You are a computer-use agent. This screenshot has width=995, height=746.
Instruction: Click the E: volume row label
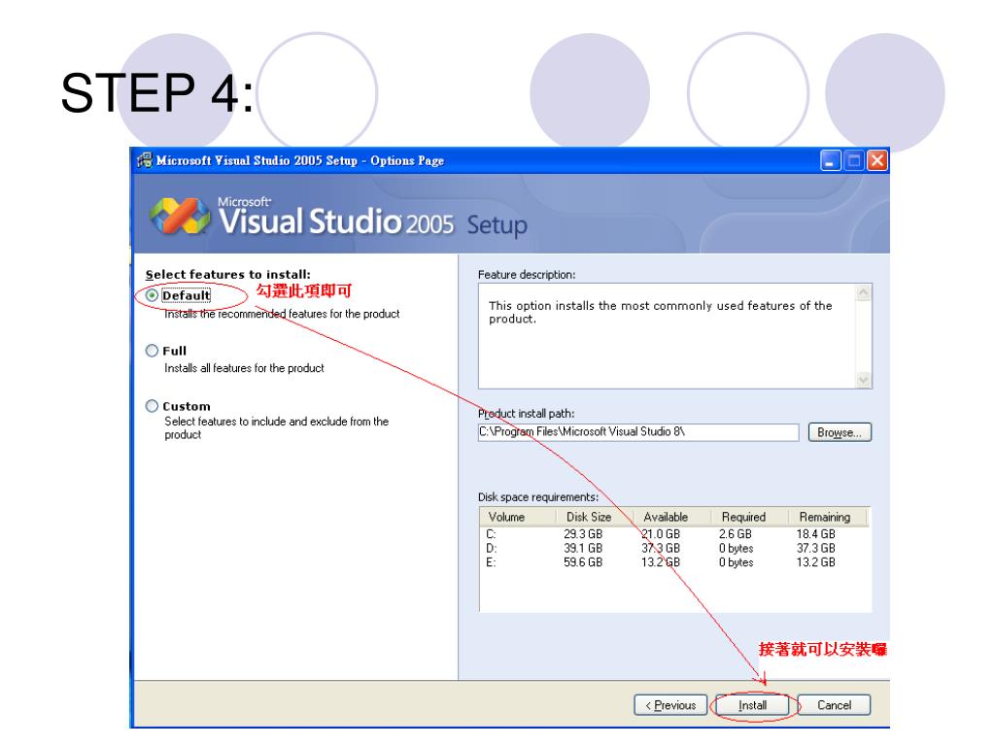491,562
